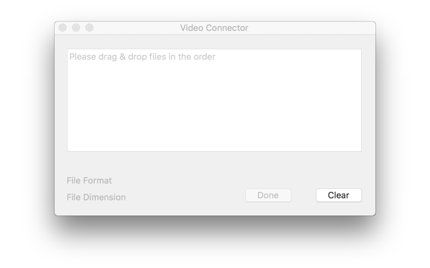Image resolution: width=430 pixels, height=268 pixels.
Task: Finish joining videos with the Done button
Action: click(268, 195)
